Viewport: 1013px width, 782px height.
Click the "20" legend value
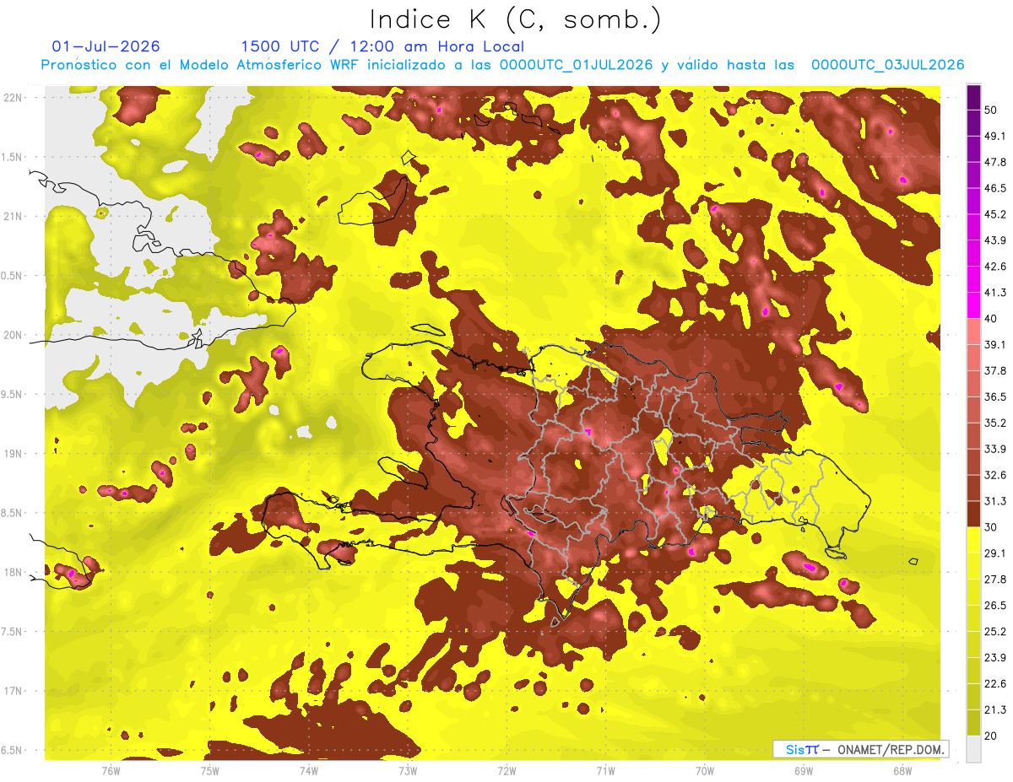(x=991, y=736)
